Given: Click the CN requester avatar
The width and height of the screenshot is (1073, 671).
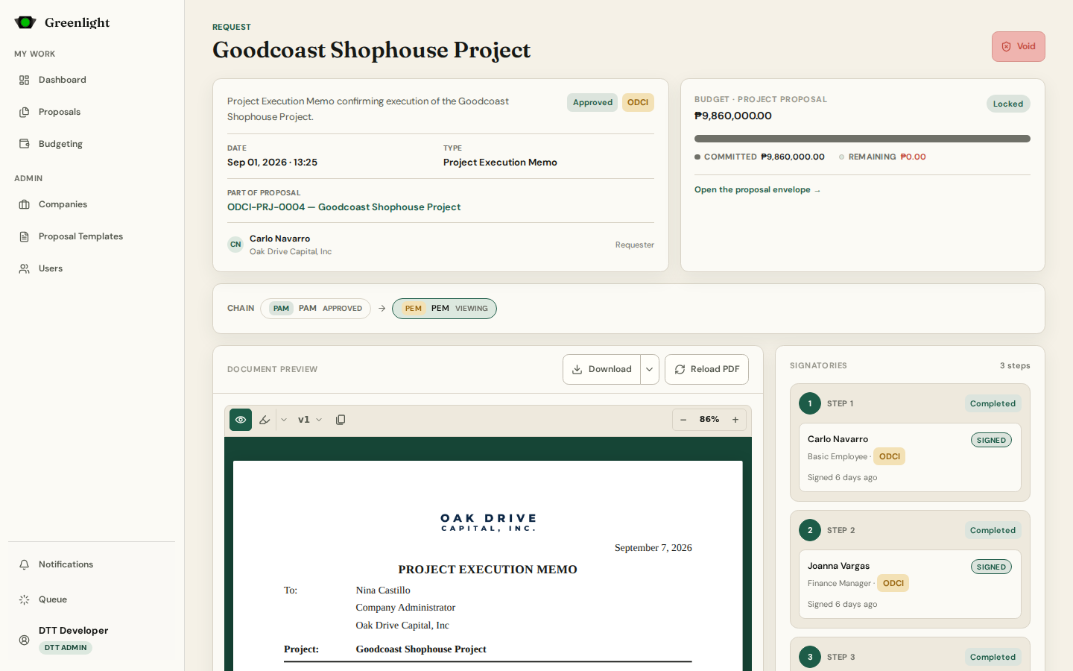Looking at the screenshot, I should 235,245.
